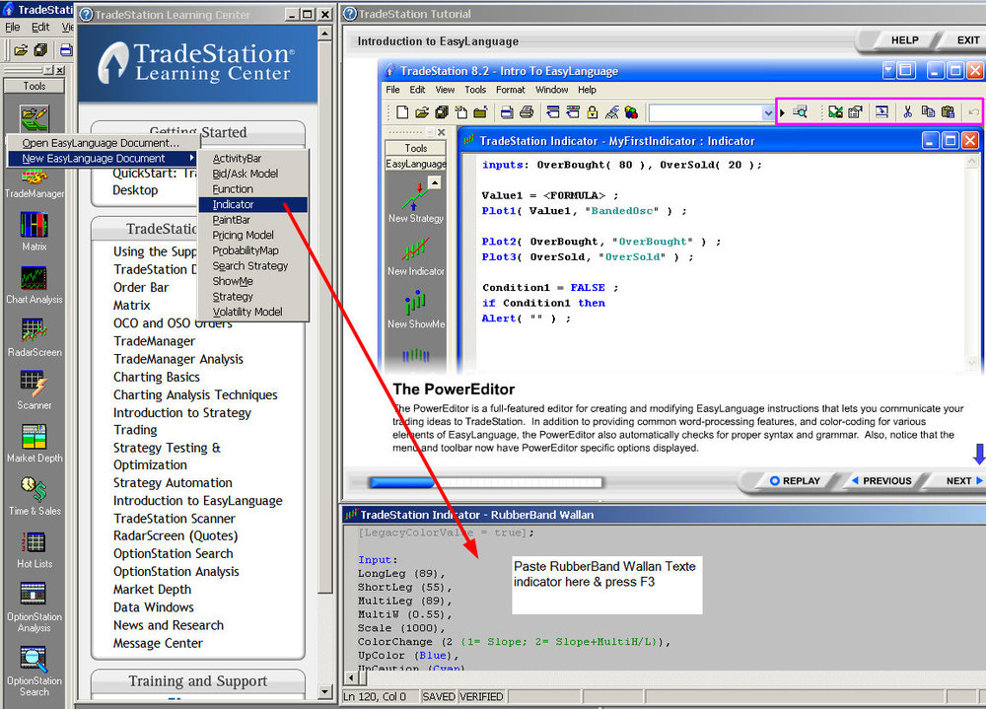
Task: Open the Edit menu in main window
Action: click(40, 27)
